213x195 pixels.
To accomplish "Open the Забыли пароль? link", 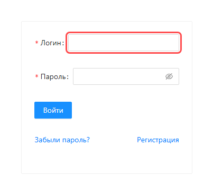I will click(x=62, y=140).
